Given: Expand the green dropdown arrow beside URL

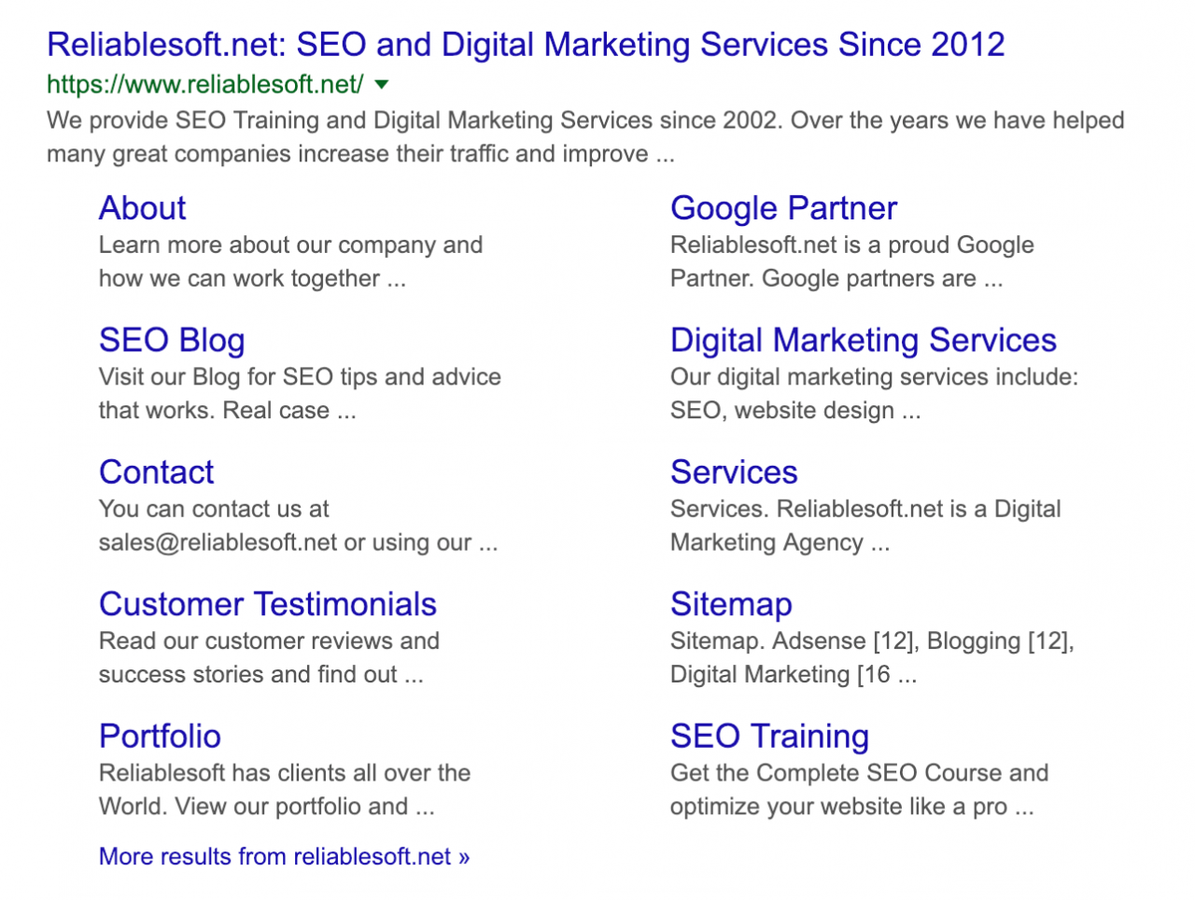Looking at the screenshot, I should (381, 85).
